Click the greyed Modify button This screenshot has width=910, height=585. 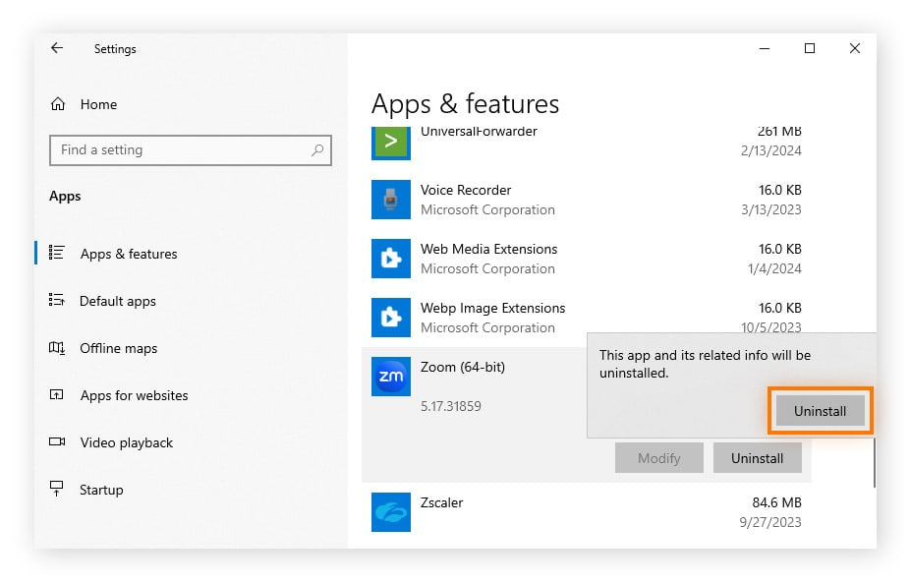(659, 458)
